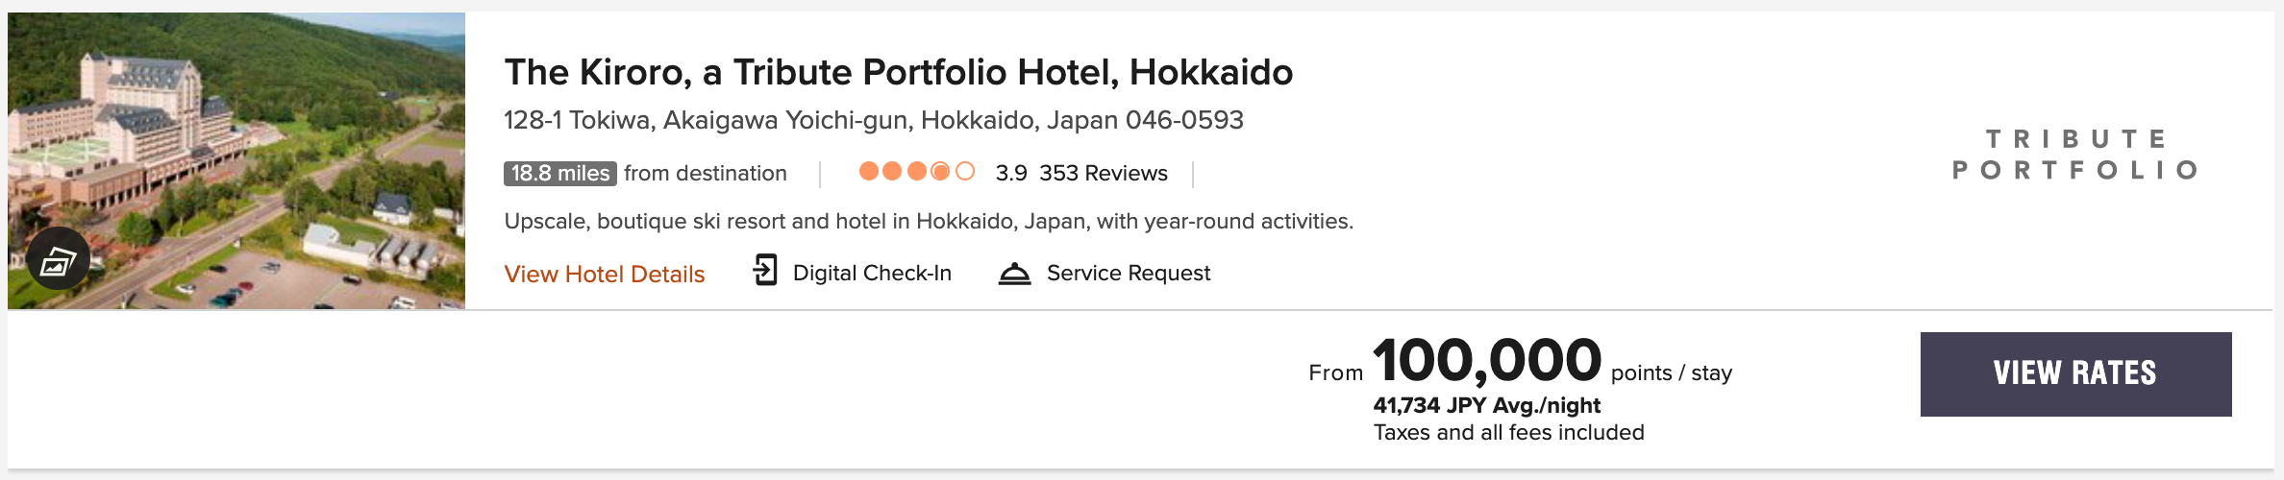
Task: Click the hotel address at 128-1 Tokiwa
Action: click(874, 120)
